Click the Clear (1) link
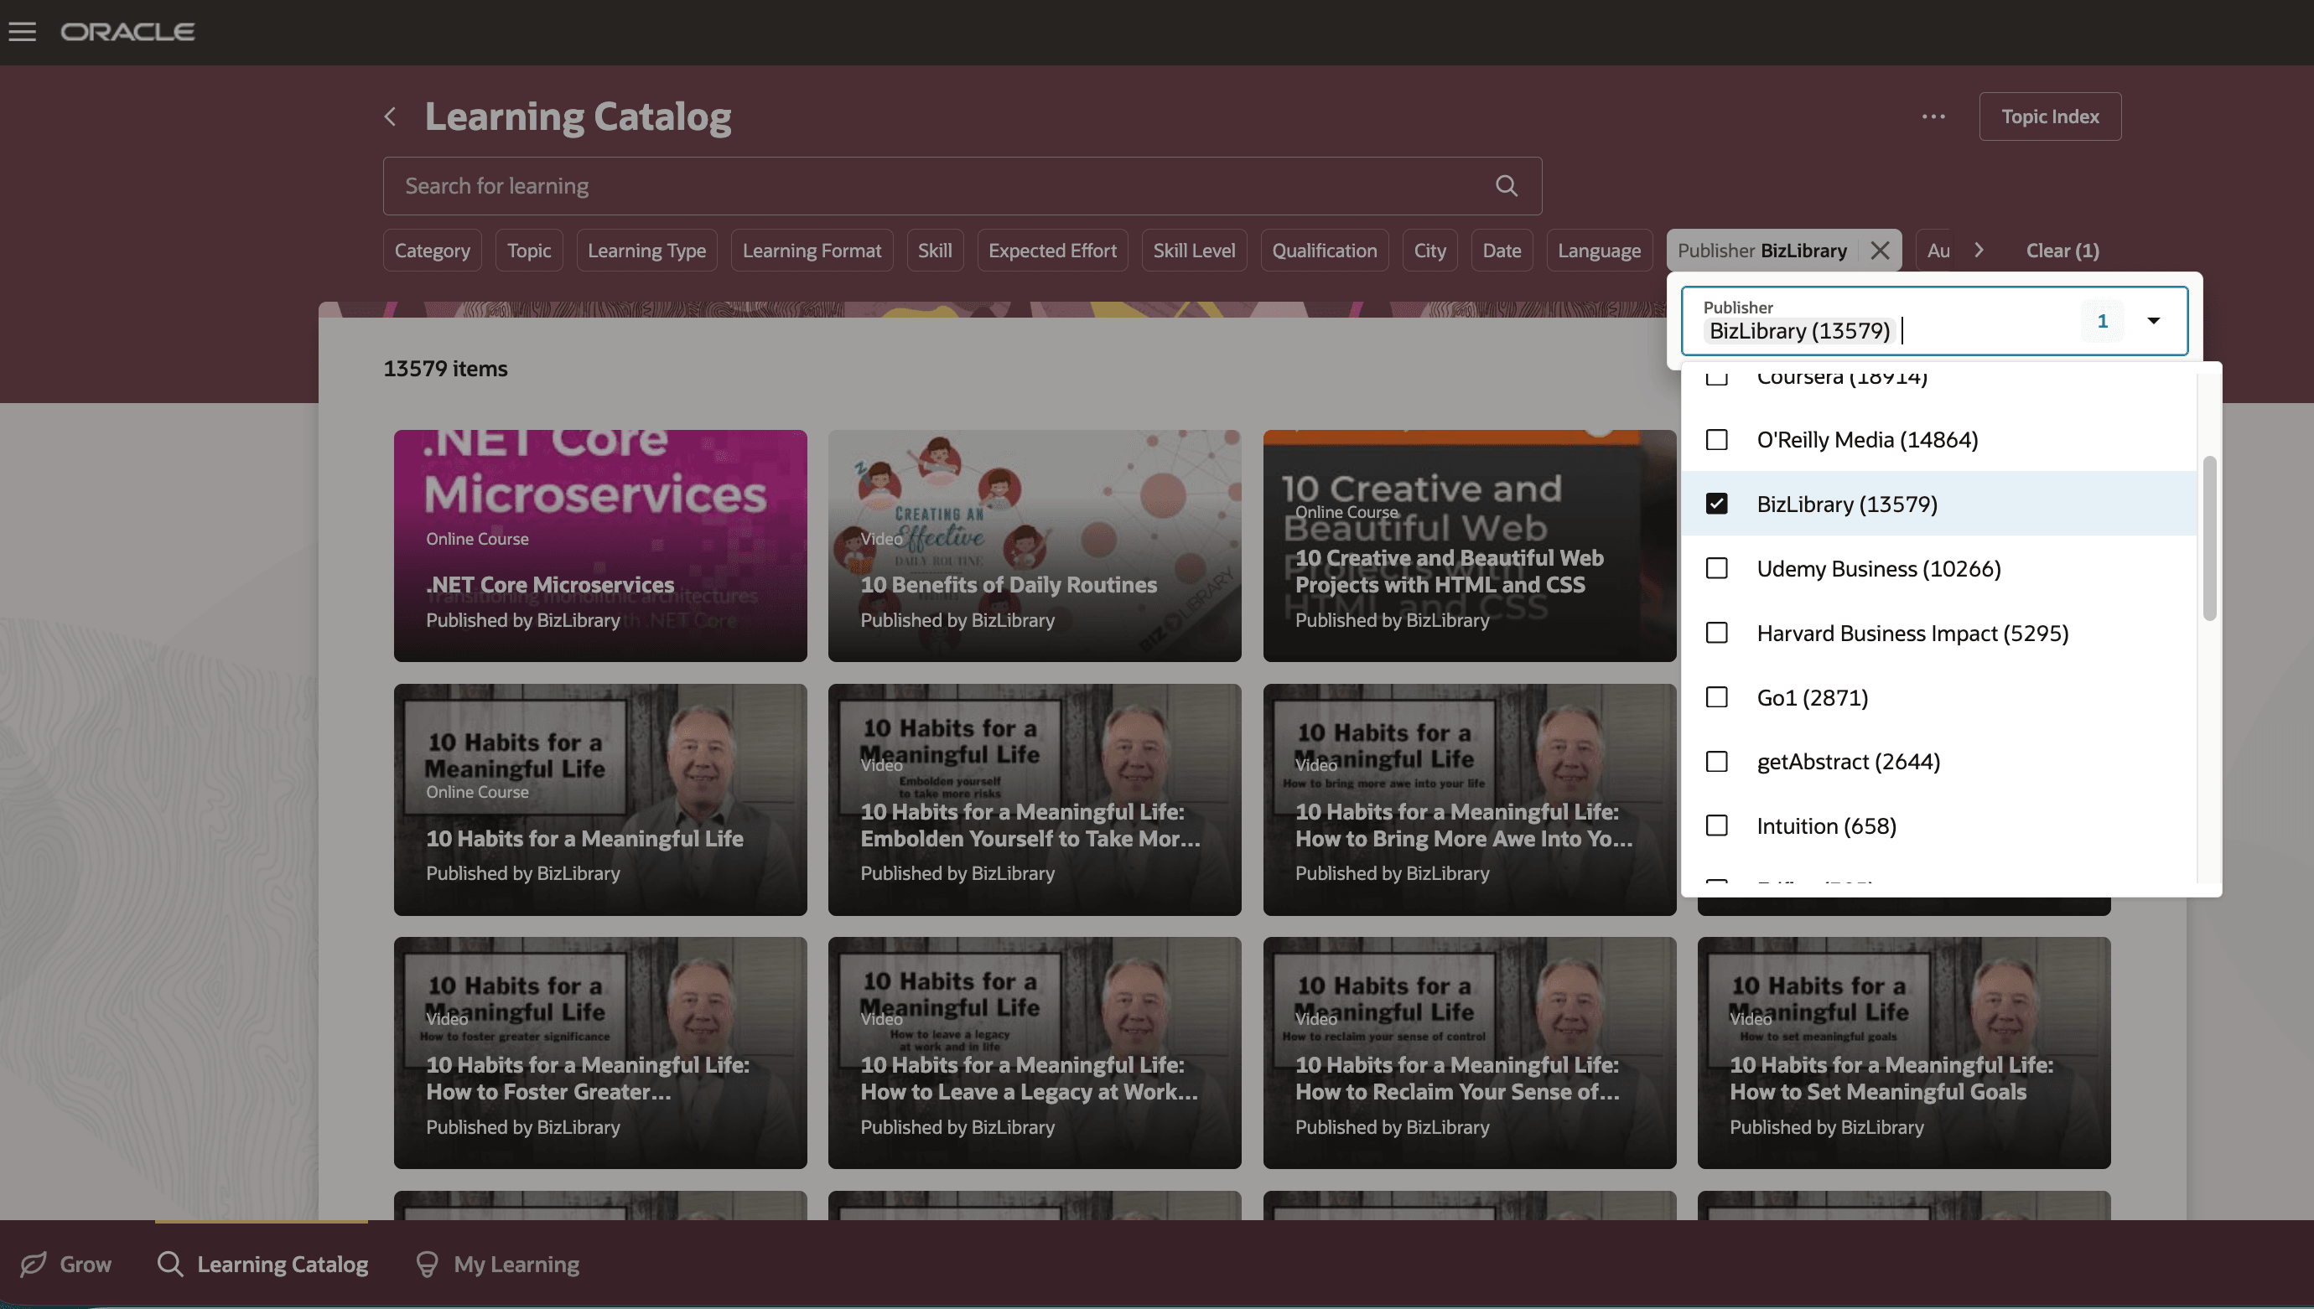This screenshot has height=1309, width=2314. (x=2062, y=250)
